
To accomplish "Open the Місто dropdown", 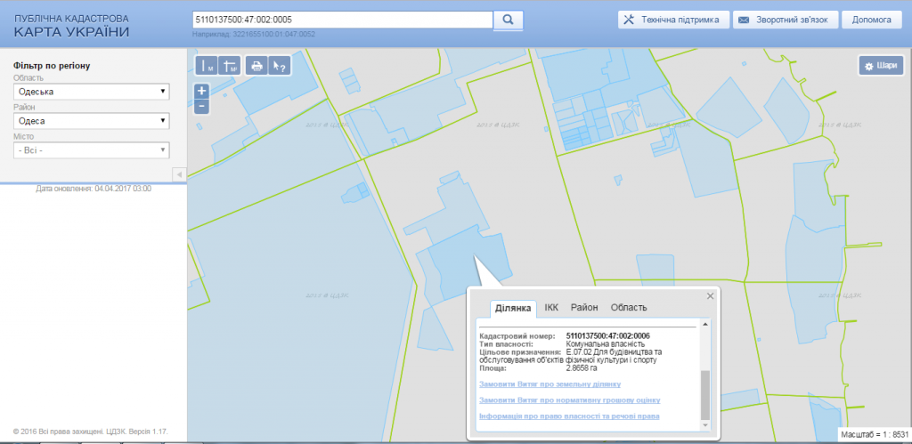I will 91,150.
